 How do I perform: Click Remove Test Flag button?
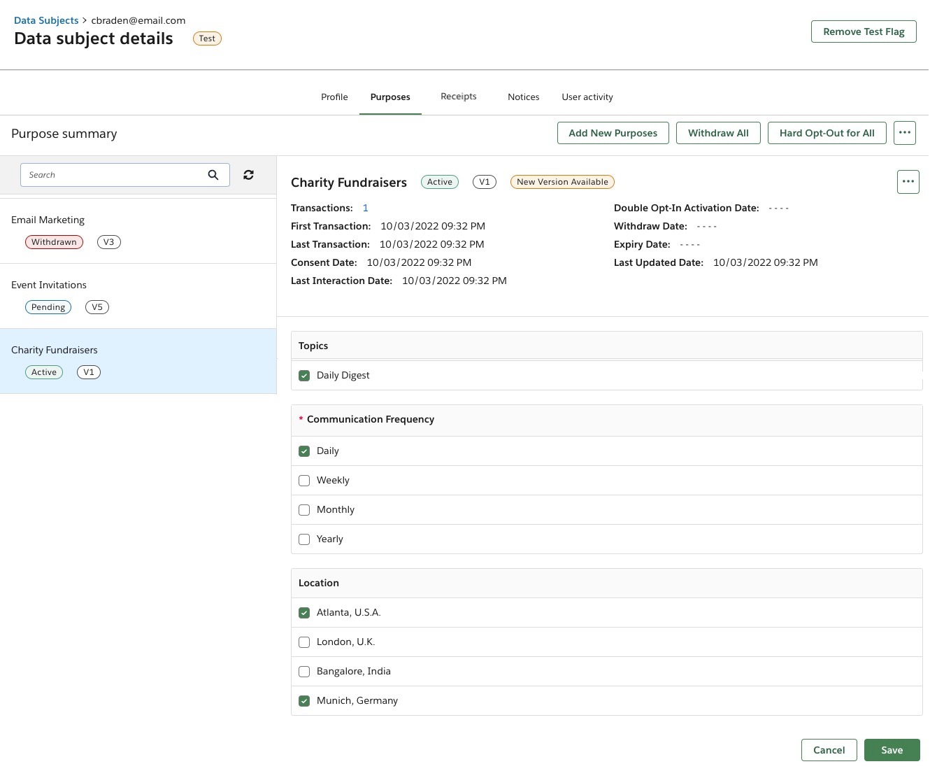864,31
